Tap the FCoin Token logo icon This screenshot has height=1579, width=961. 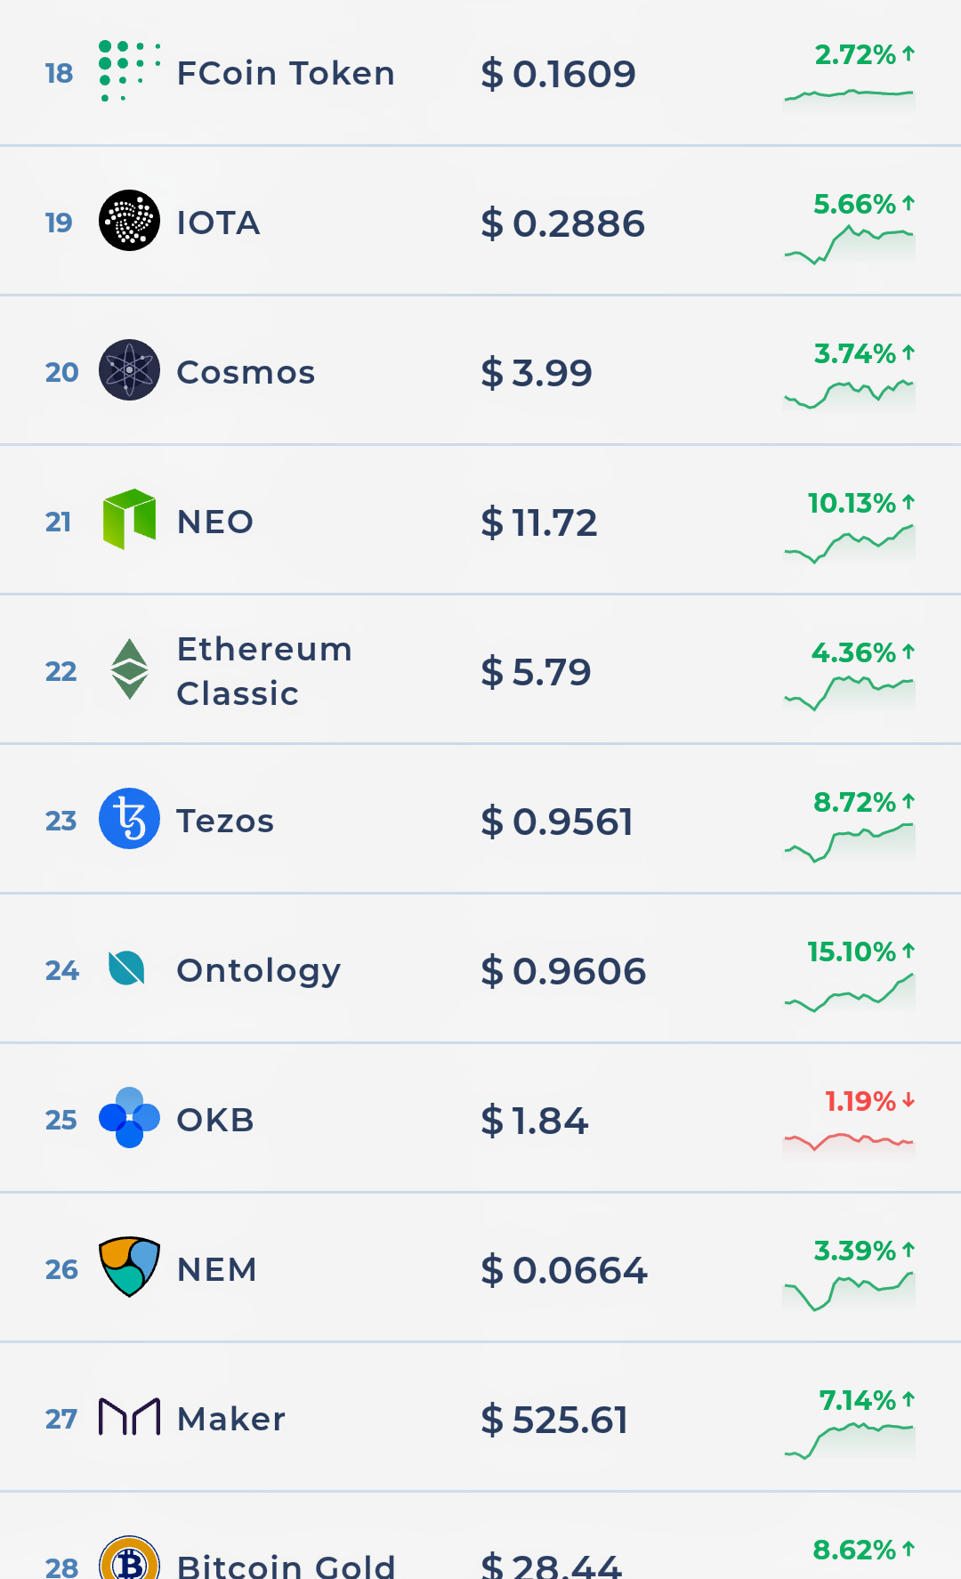point(128,71)
